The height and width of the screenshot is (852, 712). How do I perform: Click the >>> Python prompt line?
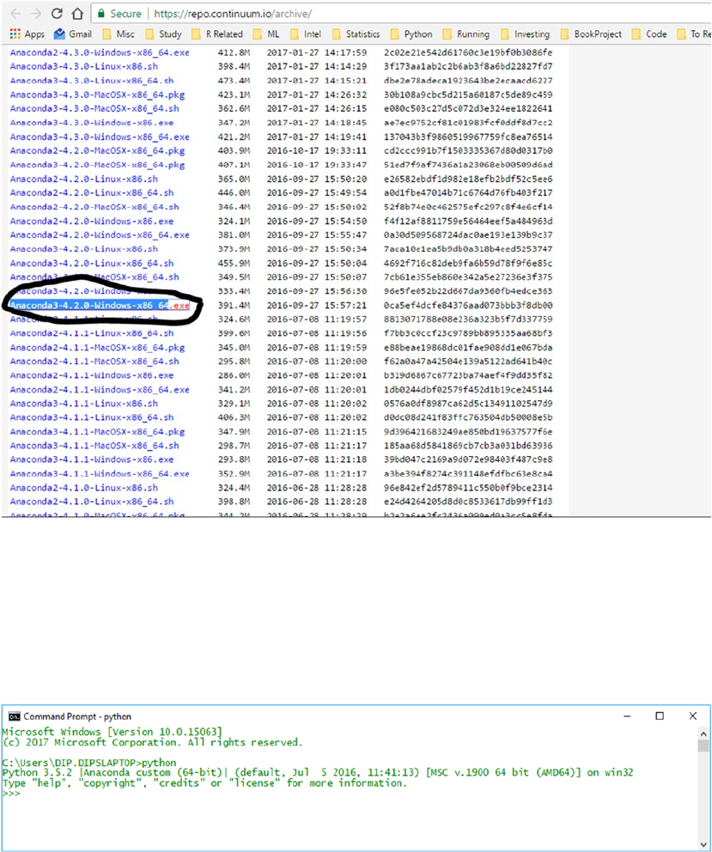11,794
